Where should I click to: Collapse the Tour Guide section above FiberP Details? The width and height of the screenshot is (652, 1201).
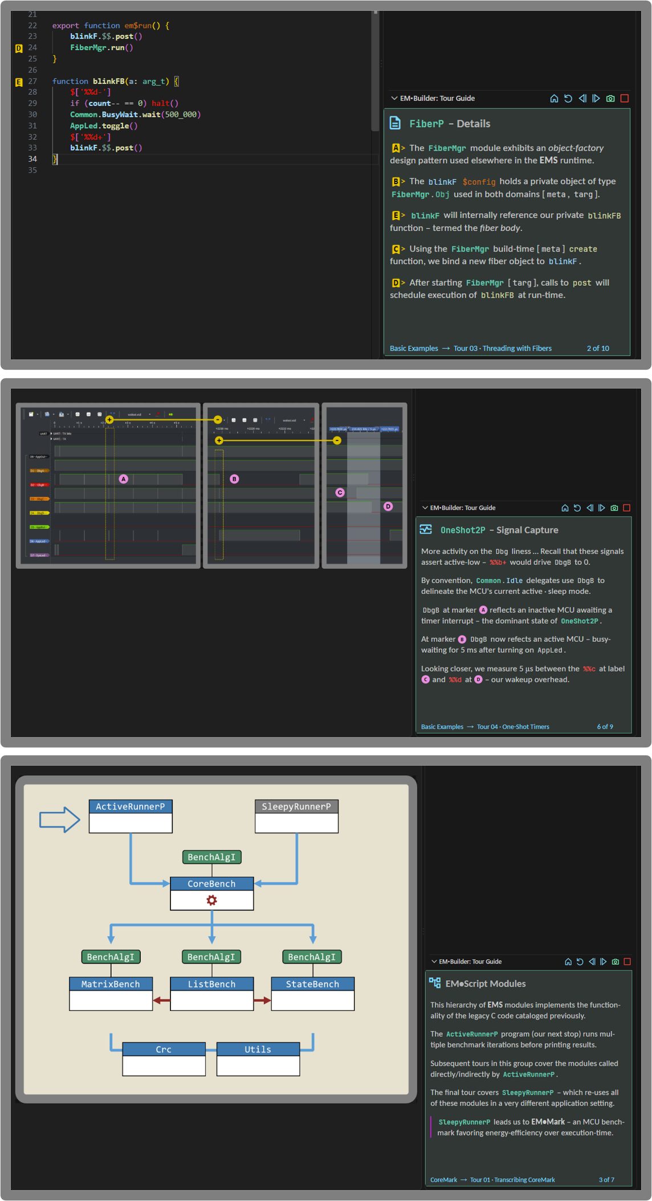point(394,98)
